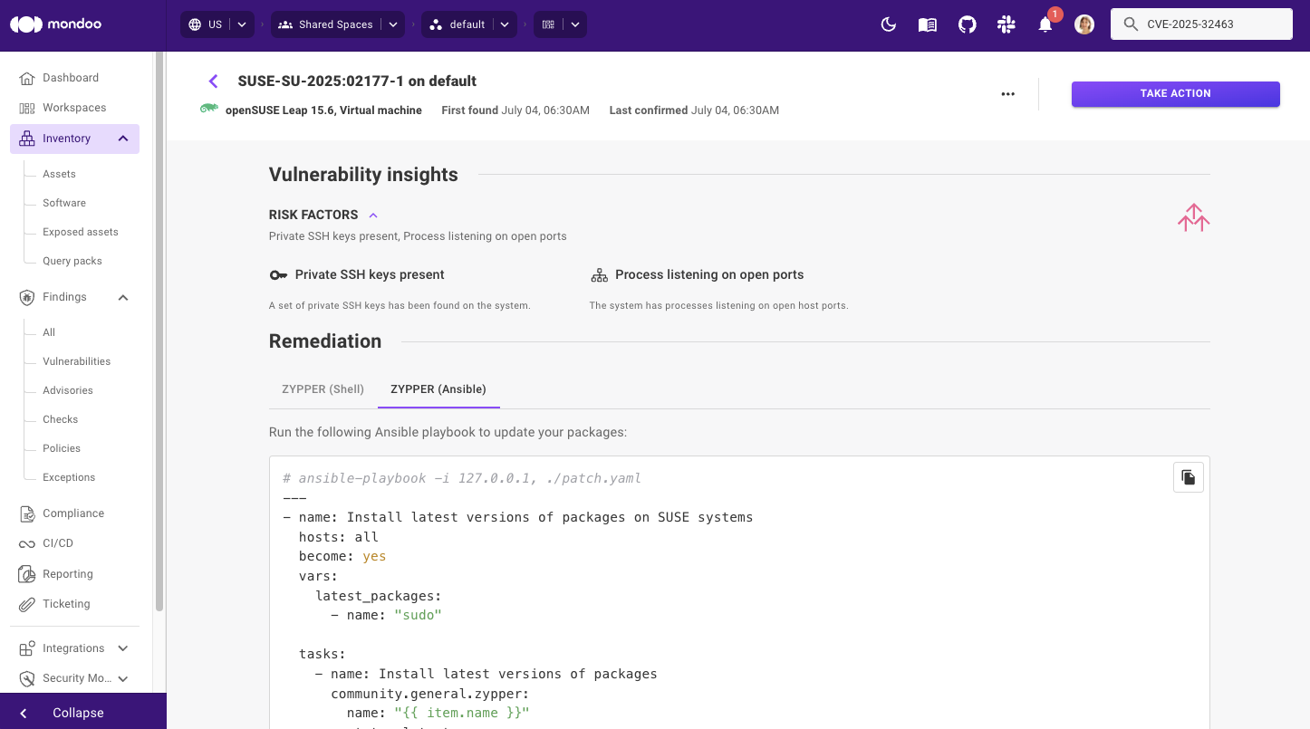Click the Mondoo logo
Image resolution: width=1310 pixels, height=729 pixels.
click(55, 24)
